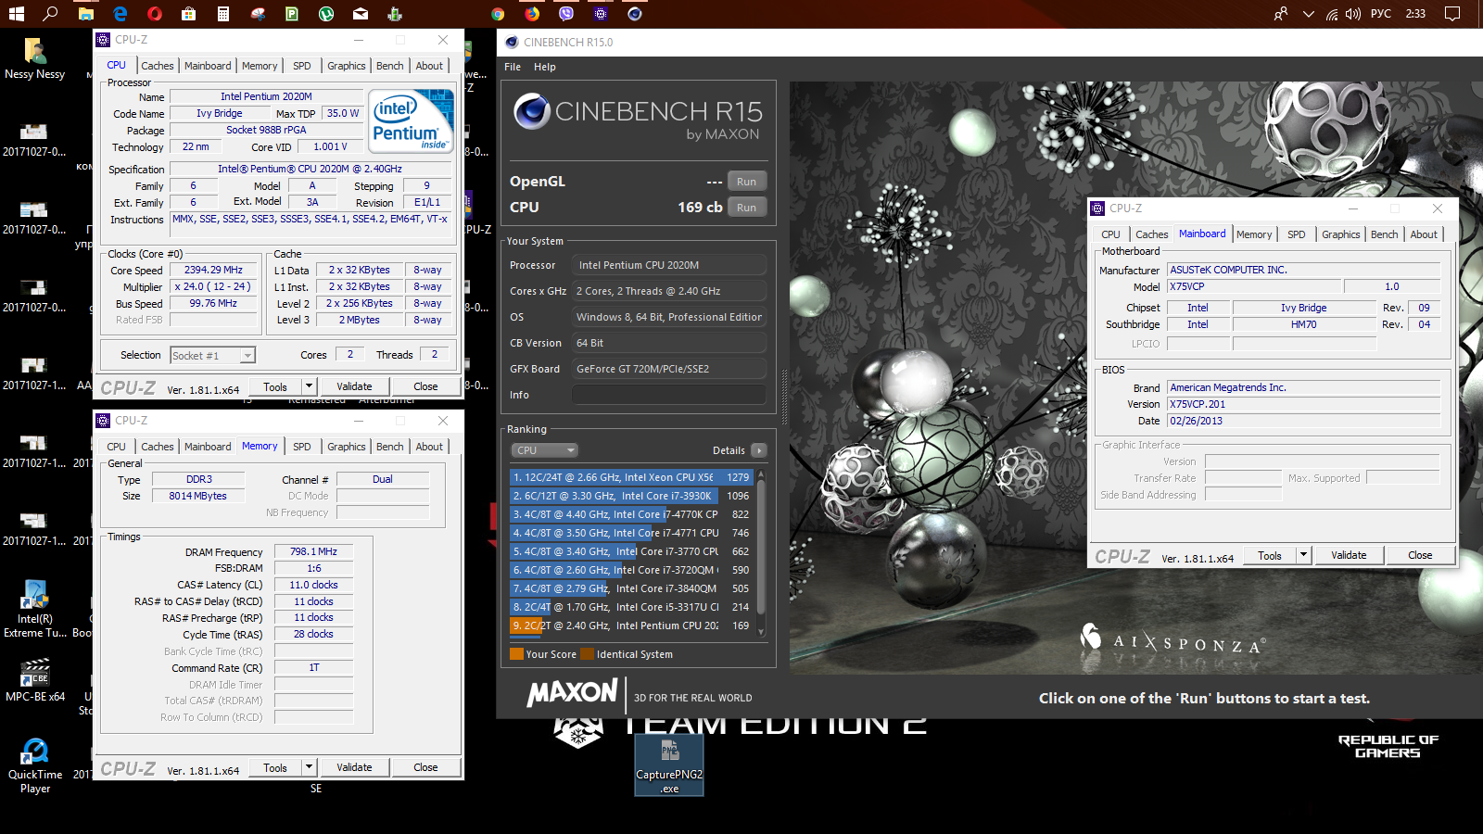1483x834 pixels.
Task: Open SPD tab in Memory CPU-Z window
Action: pos(302,447)
